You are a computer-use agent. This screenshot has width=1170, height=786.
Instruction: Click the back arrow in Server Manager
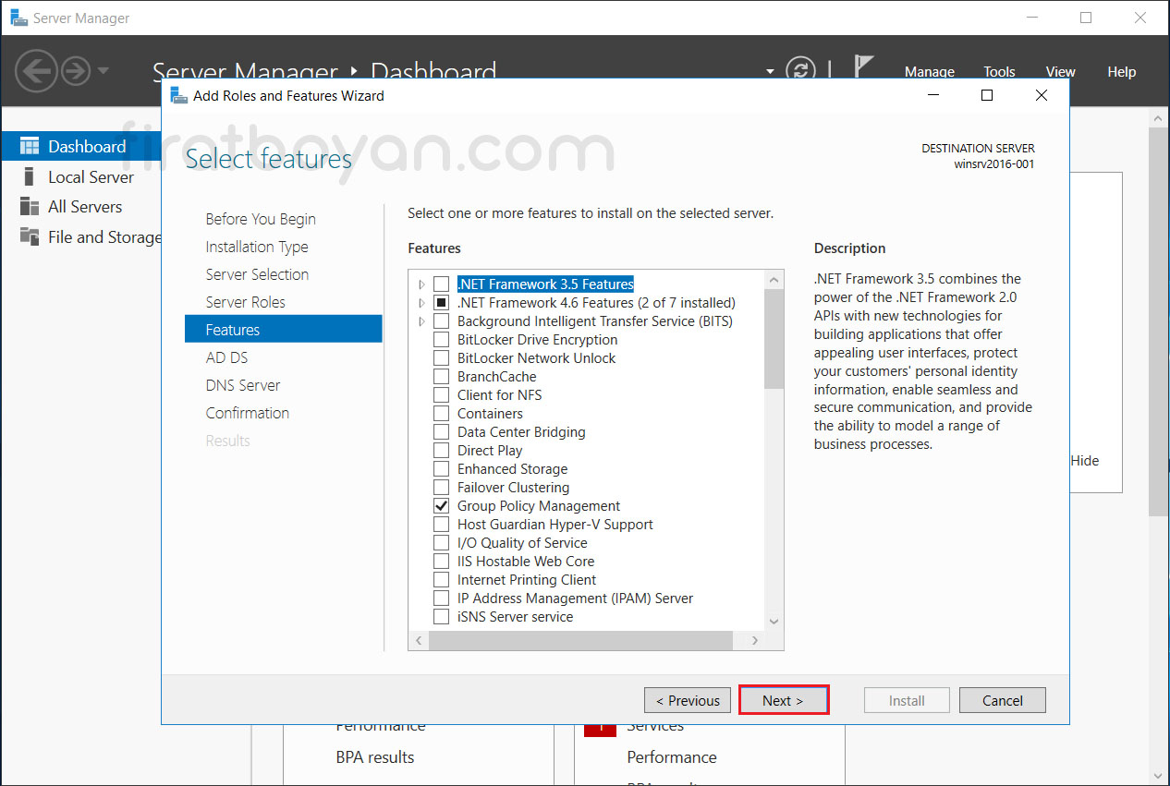point(36,70)
